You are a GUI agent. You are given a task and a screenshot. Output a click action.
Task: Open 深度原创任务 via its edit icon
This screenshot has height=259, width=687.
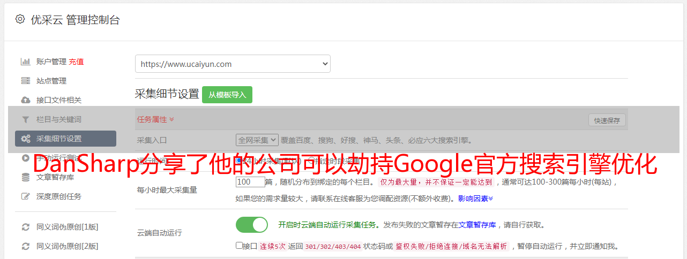click(25, 196)
